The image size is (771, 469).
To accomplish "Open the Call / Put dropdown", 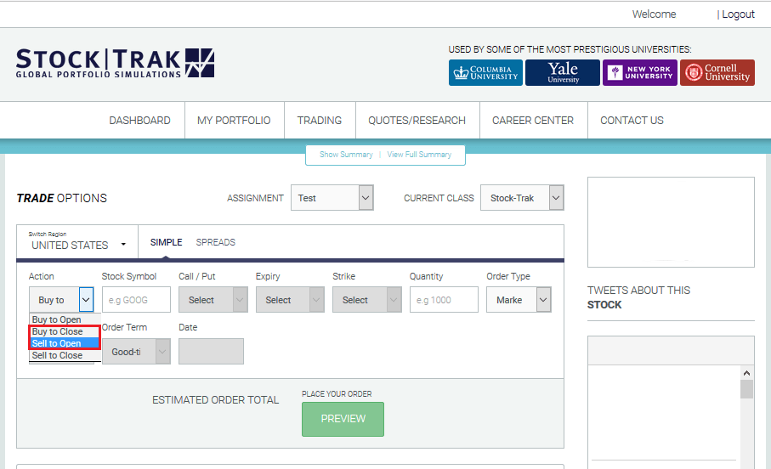I will [x=213, y=299].
